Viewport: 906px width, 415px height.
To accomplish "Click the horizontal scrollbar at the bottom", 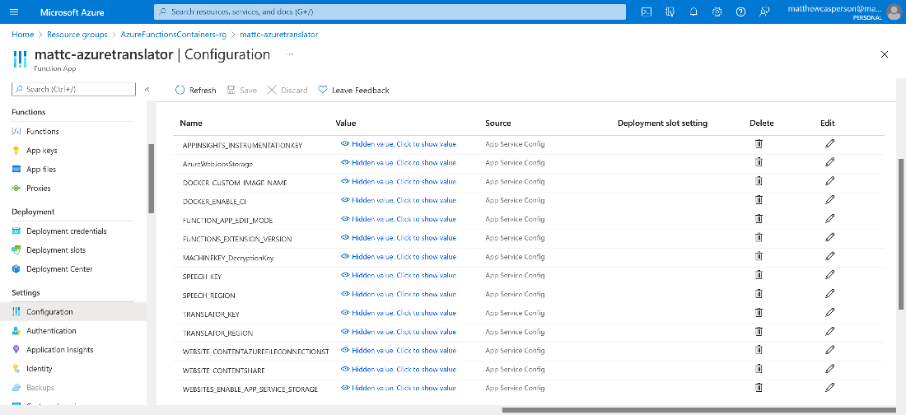I will tap(699, 410).
